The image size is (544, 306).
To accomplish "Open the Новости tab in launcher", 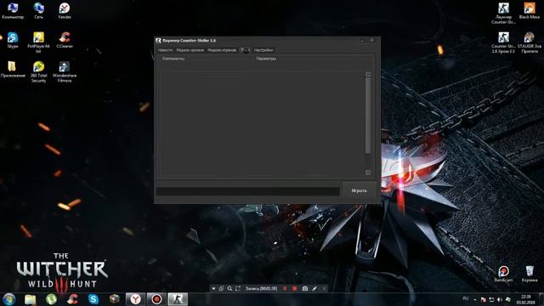I will click(165, 50).
